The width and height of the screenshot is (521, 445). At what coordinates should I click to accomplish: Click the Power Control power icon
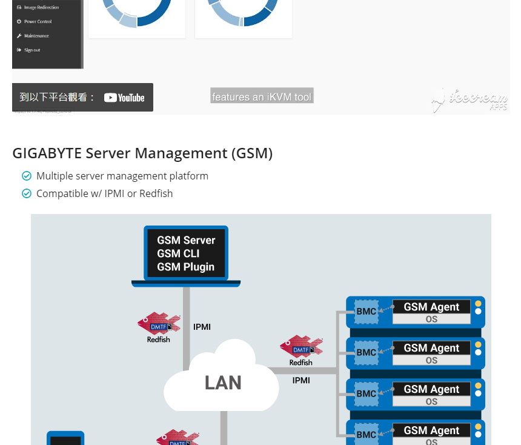pos(19,21)
